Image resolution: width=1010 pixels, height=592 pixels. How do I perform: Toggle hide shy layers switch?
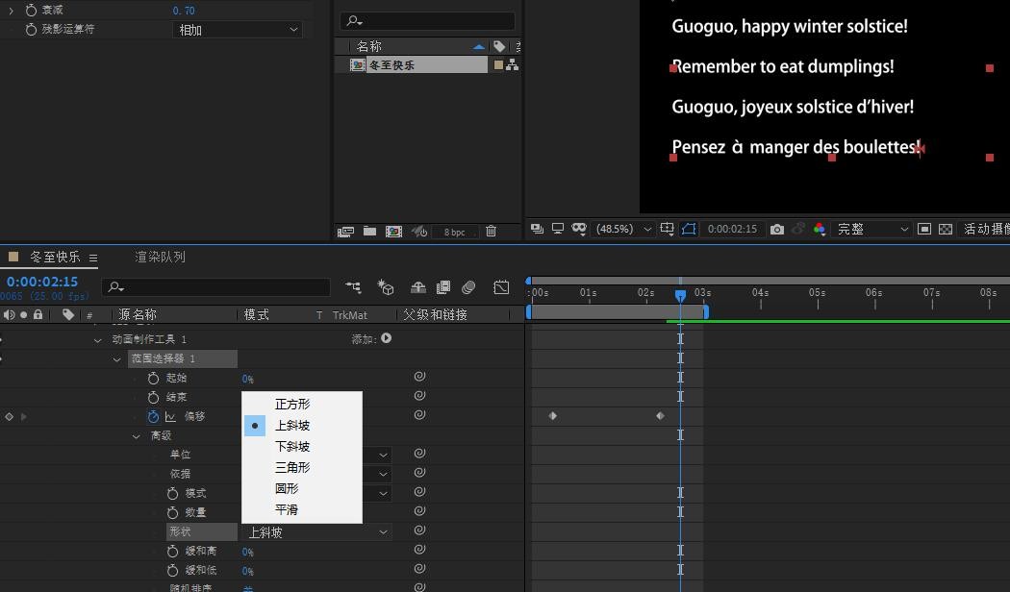tap(418, 287)
